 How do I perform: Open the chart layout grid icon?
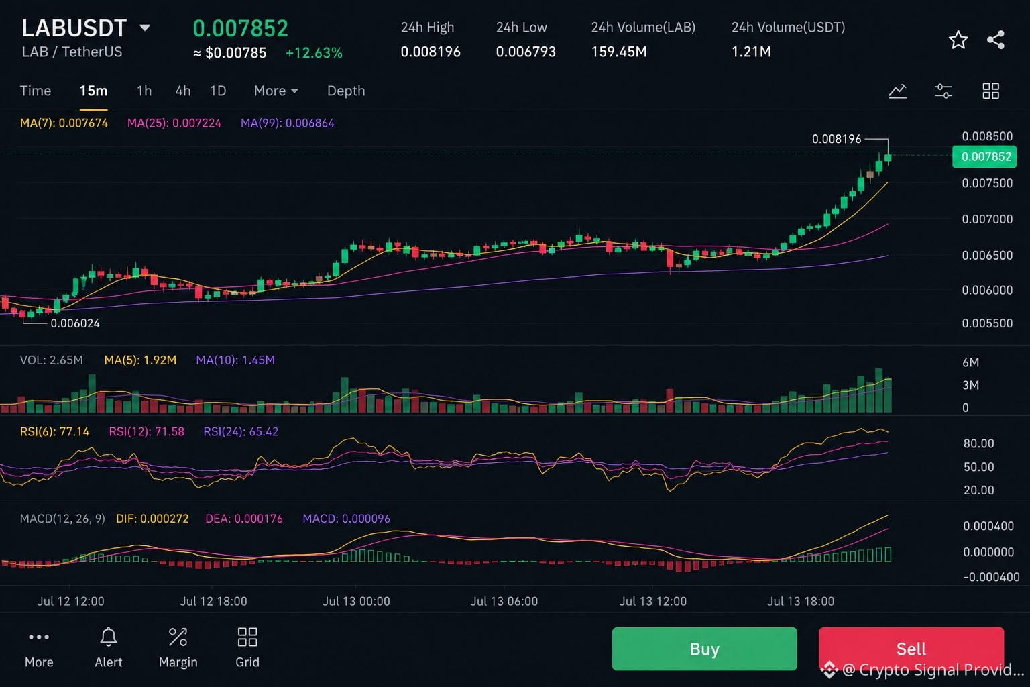click(990, 91)
